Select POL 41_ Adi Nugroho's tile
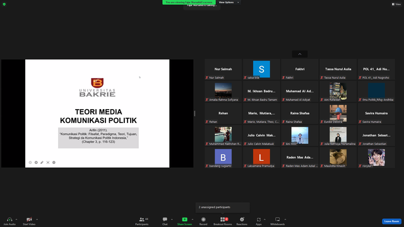 point(376,69)
